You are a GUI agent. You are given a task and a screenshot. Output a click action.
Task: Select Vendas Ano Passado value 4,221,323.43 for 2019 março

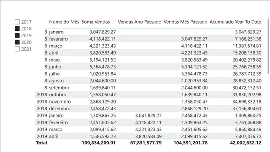tap(148, 130)
